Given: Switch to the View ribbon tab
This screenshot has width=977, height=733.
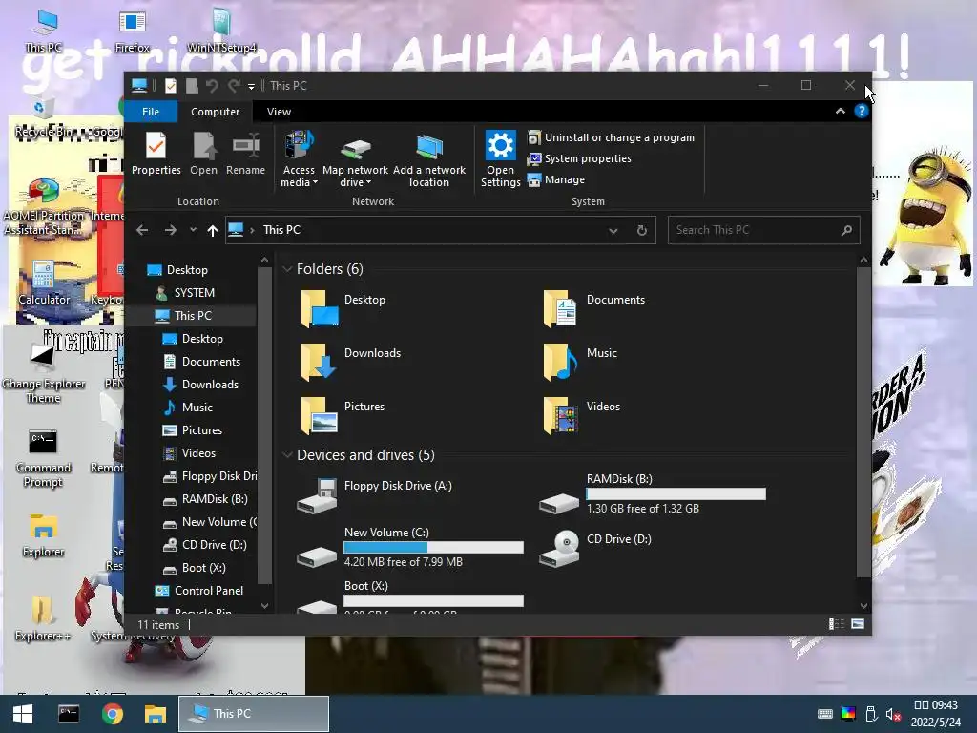Looking at the screenshot, I should point(279,112).
